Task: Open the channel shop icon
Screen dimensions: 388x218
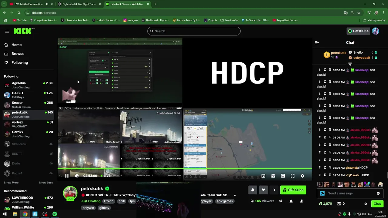Action: (x=339, y=204)
